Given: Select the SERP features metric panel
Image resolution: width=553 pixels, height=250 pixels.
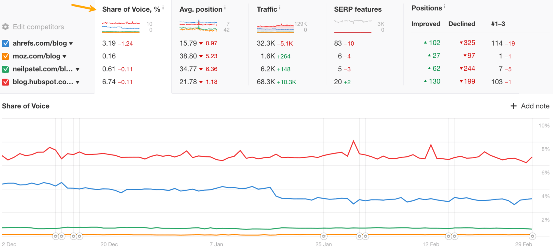Looking at the screenshot, I should point(358,9).
